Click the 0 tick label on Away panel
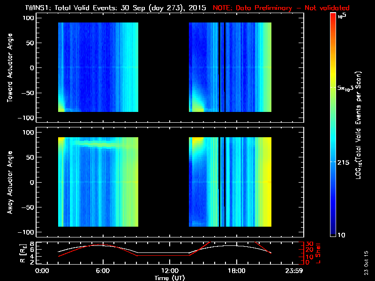This screenshot has width=375, height=281. (32, 182)
